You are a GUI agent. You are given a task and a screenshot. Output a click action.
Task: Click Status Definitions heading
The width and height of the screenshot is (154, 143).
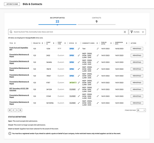pyautogui.click(x=17, y=117)
